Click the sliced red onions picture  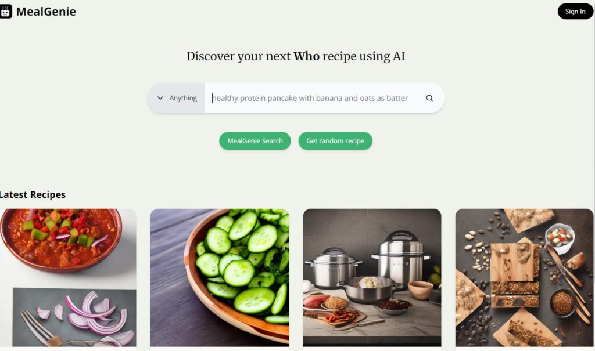click(74, 317)
